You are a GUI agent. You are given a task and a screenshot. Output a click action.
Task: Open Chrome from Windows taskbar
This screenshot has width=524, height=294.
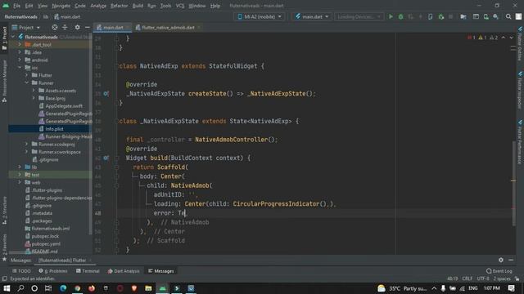78,288
